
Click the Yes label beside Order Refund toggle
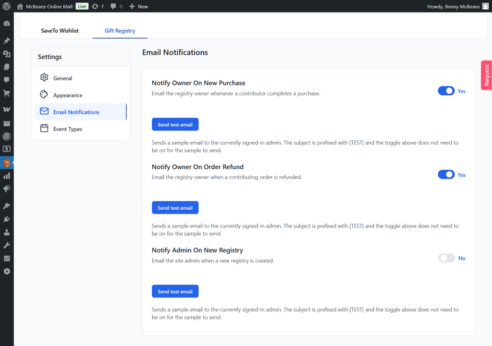[x=461, y=175]
